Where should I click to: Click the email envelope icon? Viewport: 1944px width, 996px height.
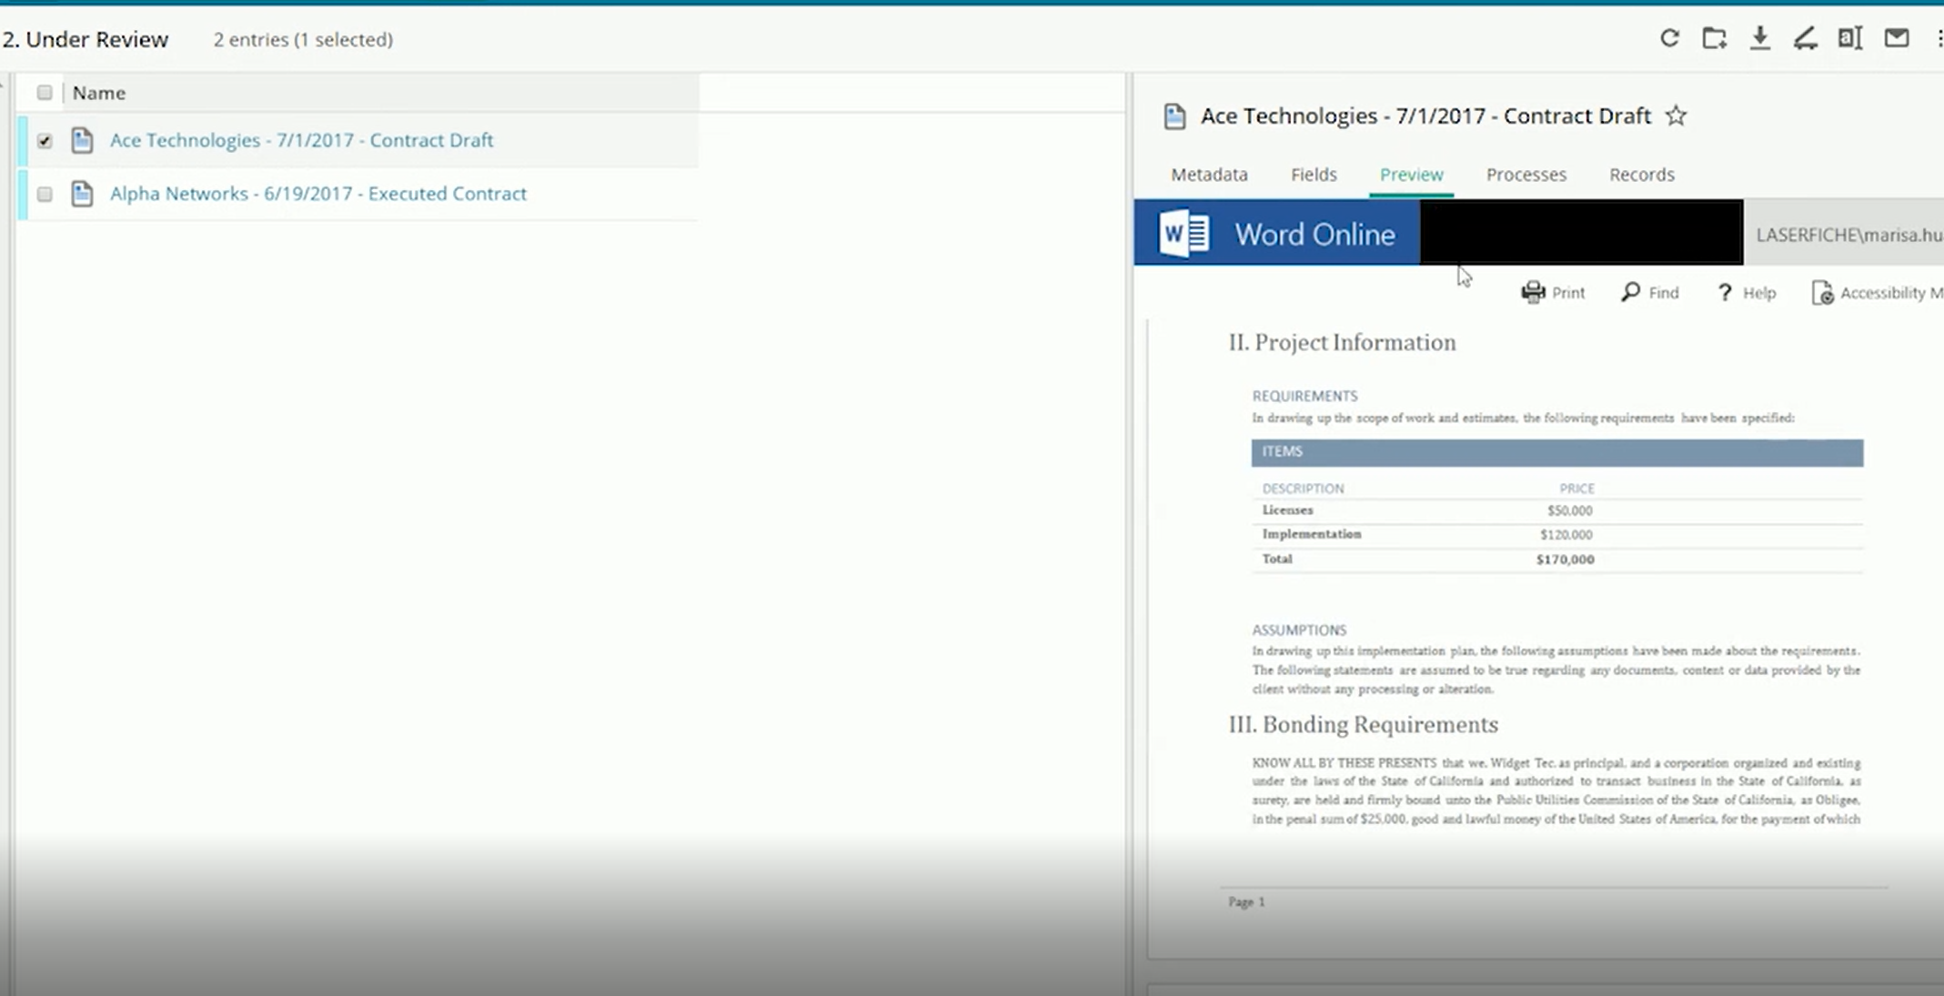pyautogui.click(x=1897, y=38)
